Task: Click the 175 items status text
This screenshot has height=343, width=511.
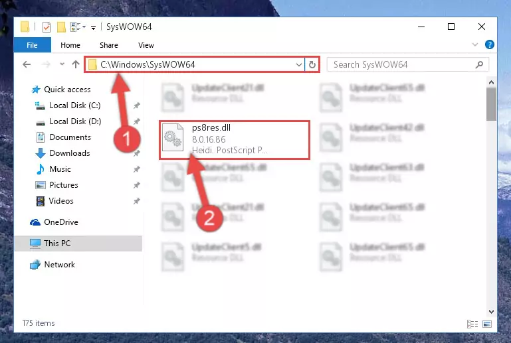Action: click(x=39, y=323)
